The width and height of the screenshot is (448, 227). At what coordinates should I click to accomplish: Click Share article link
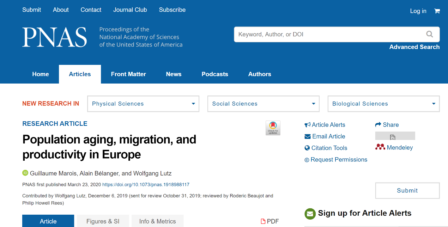[x=387, y=124]
